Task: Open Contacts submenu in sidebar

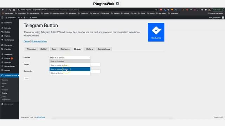Action: click(x=5, y=90)
